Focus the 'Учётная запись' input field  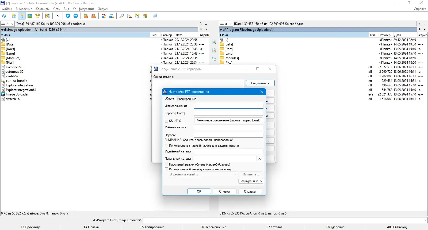(x=229, y=127)
